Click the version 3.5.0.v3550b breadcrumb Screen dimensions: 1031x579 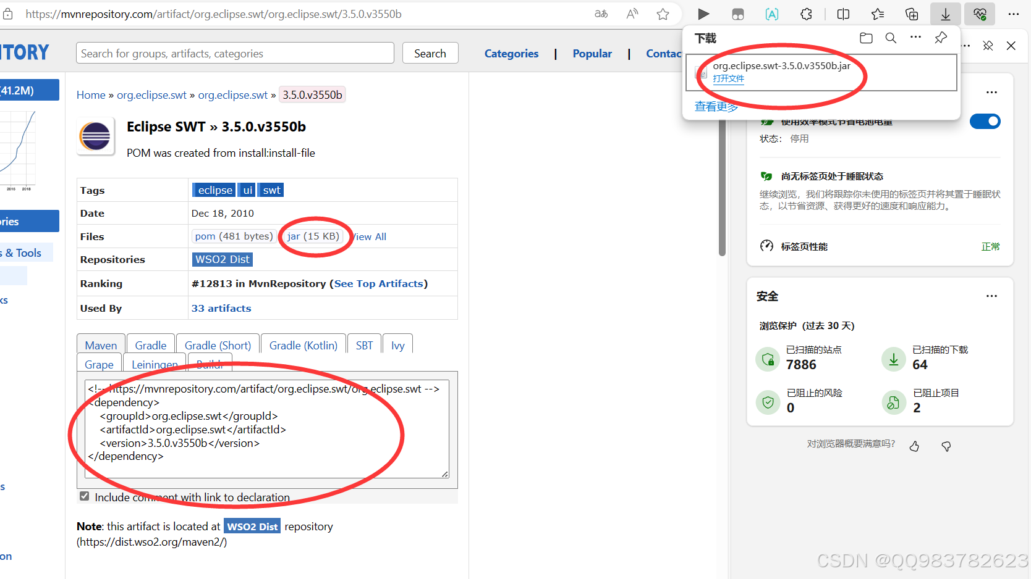[312, 94]
